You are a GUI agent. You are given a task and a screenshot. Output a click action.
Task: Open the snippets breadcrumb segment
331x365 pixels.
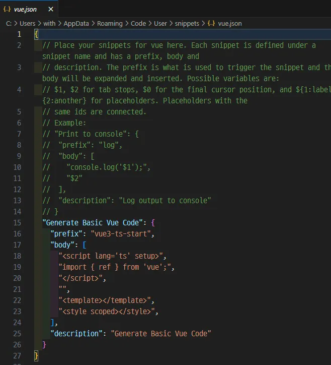tap(187, 24)
